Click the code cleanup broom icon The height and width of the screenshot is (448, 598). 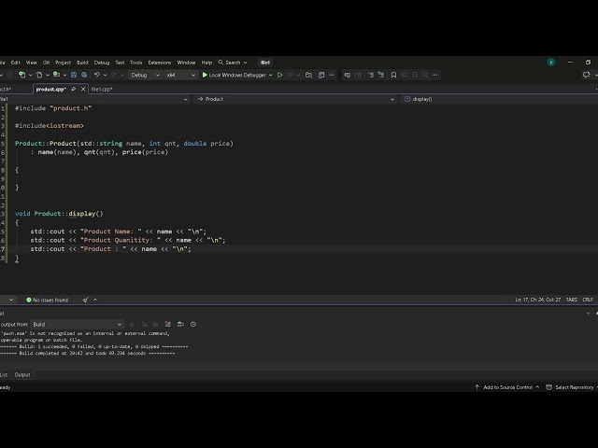(85, 300)
